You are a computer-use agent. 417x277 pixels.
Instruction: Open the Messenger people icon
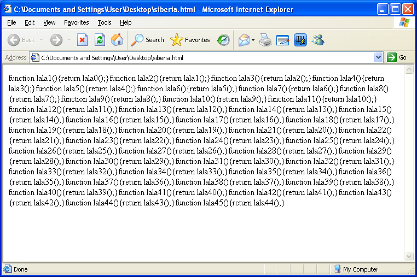pyautogui.click(x=318, y=40)
